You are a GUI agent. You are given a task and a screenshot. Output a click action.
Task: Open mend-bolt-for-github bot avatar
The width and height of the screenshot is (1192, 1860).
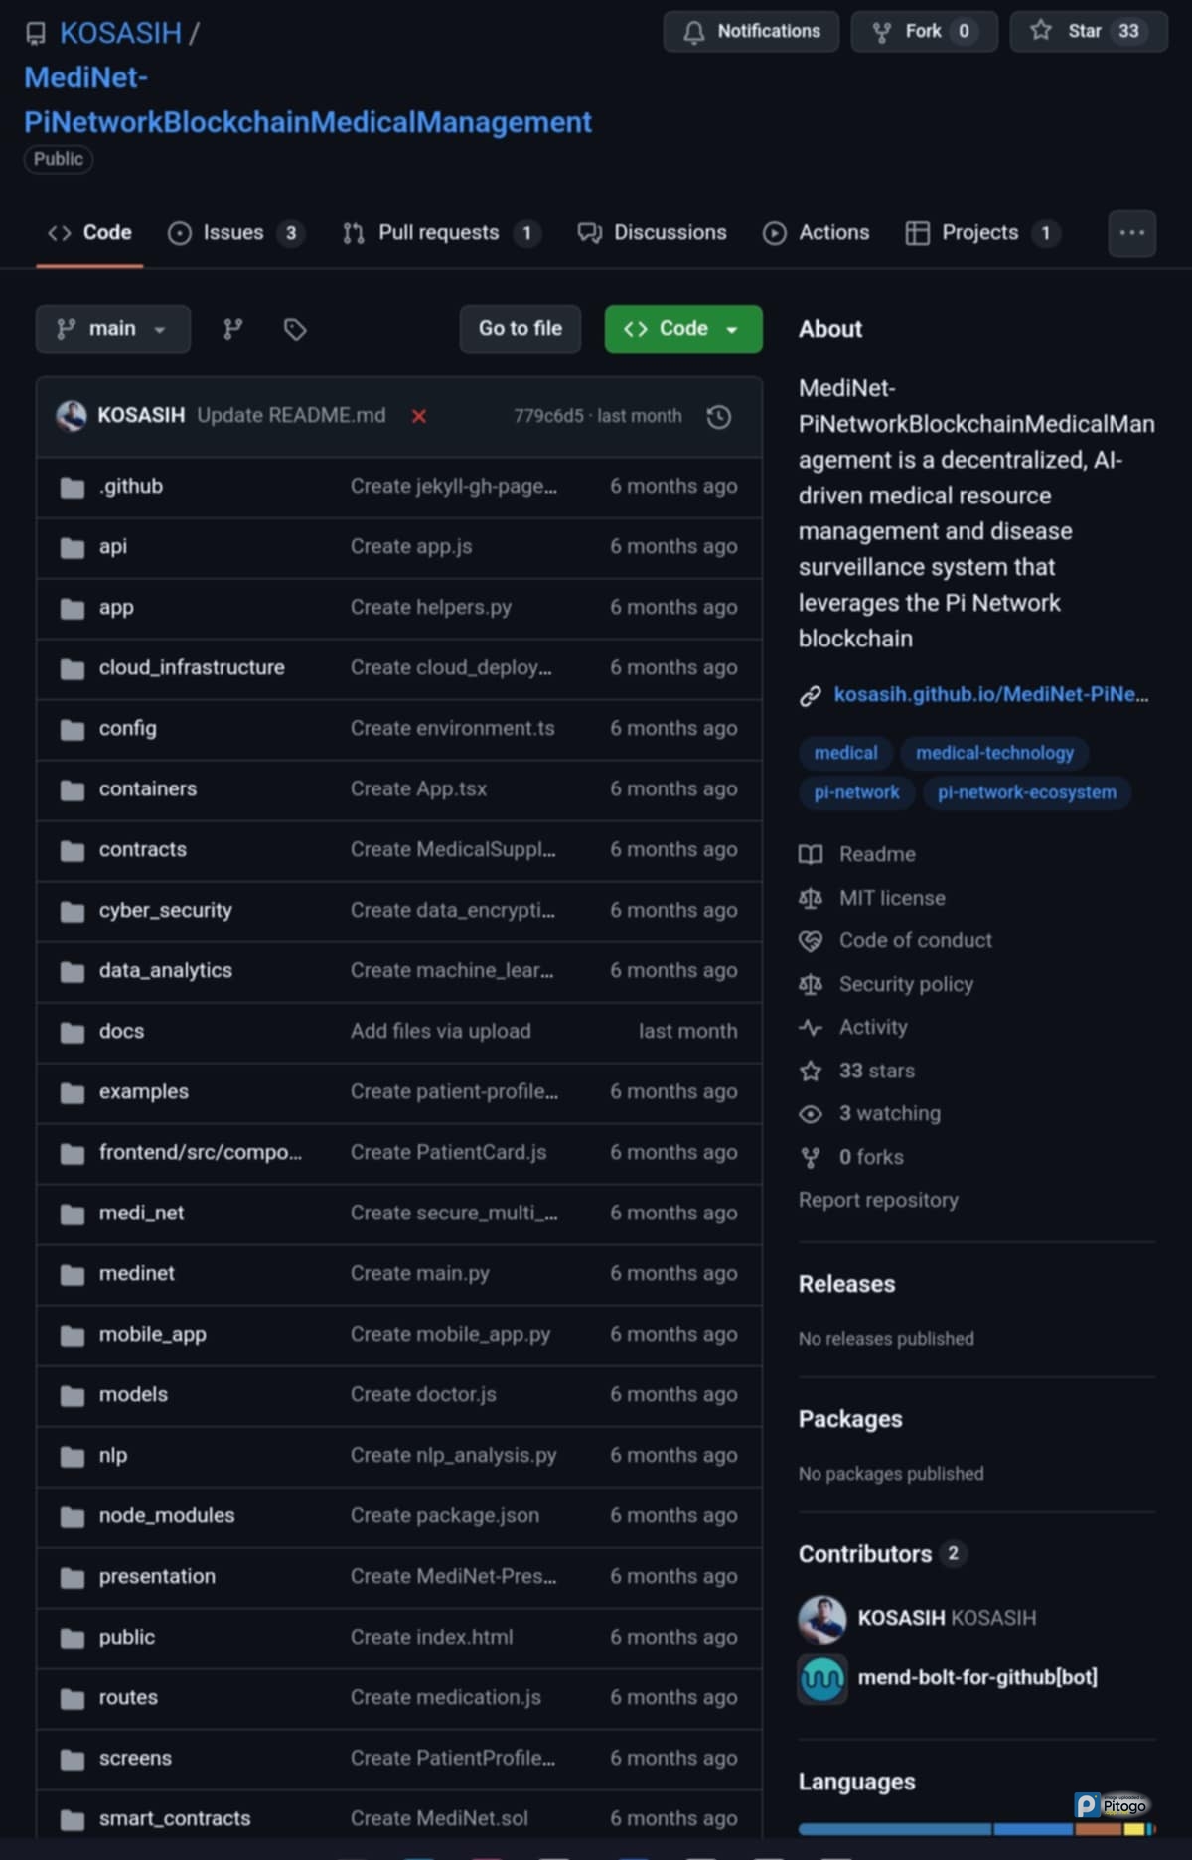pos(822,1678)
